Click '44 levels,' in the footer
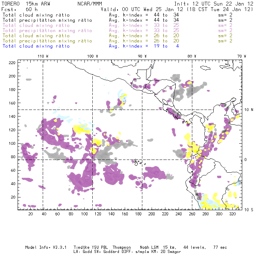The image size is (255, 255). [195, 247]
